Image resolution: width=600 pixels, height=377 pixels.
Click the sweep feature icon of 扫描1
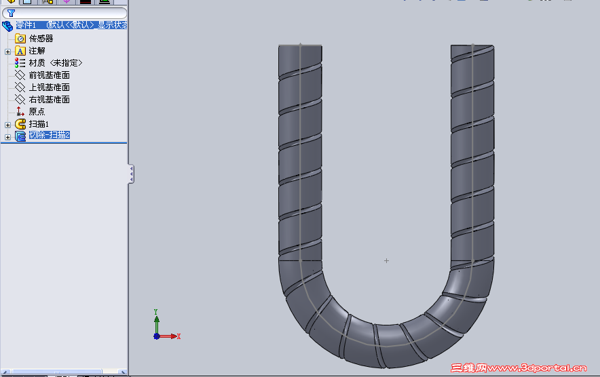point(20,124)
